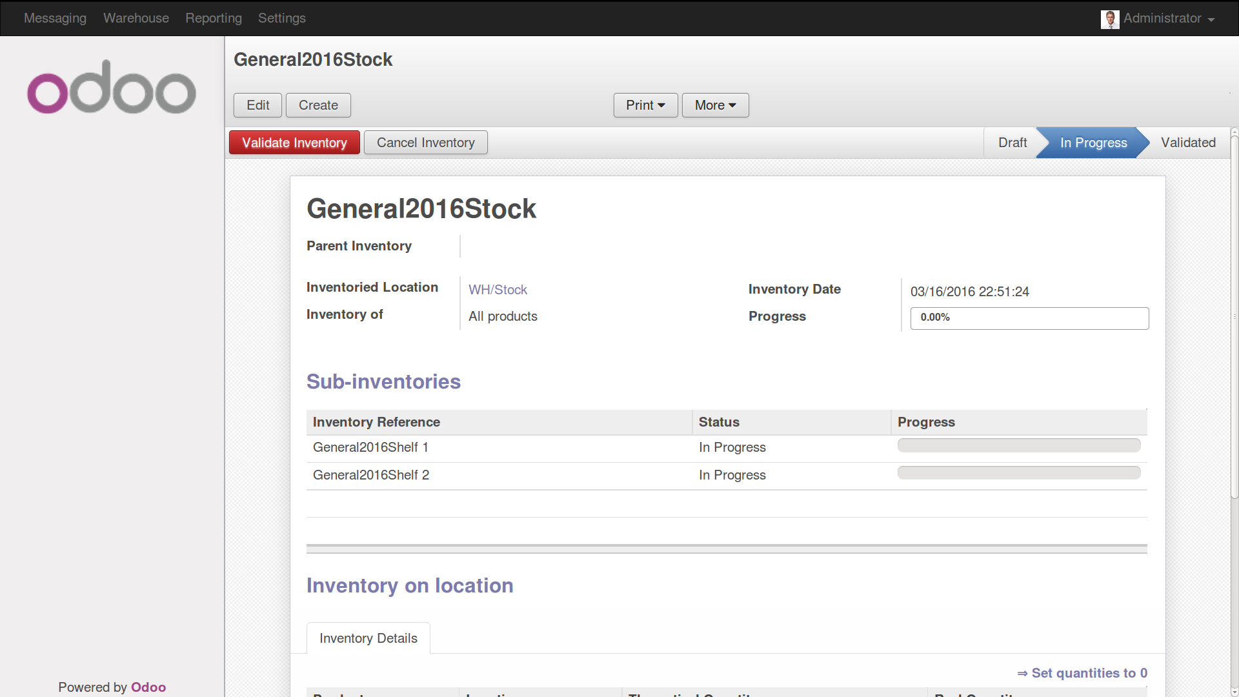
Task: Open the Settings menu
Action: [x=282, y=18]
